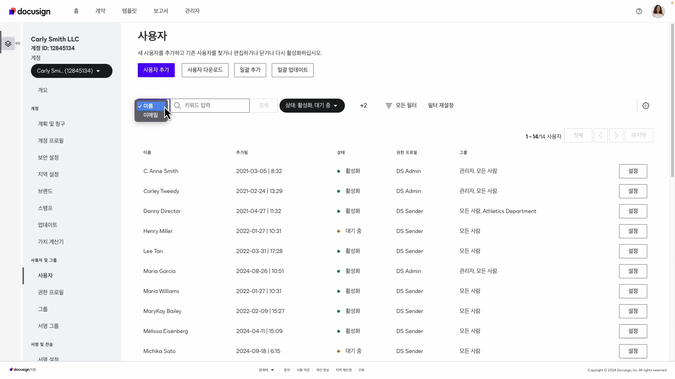Open 설정 for Michika Sato
Image resolution: width=675 pixels, height=379 pixels.
[x=633, y=351]
